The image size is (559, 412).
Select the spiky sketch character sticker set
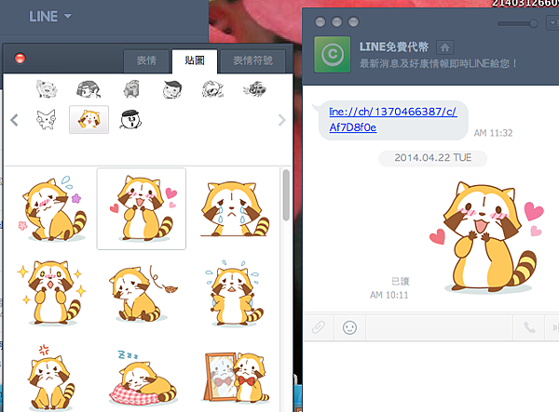pos(212,89)
